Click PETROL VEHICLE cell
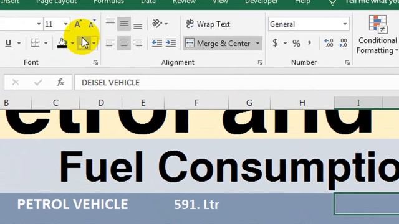Viewport: 399px width, 224px height. coord(72,205)
